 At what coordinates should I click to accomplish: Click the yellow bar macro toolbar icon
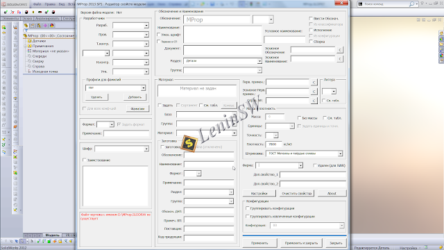click(33, 12)
